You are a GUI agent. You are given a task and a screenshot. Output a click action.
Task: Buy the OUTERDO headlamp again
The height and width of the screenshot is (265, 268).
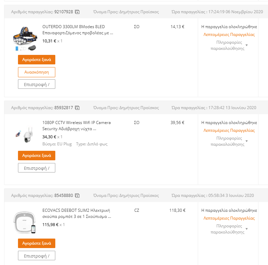click(x=37, y=60)
